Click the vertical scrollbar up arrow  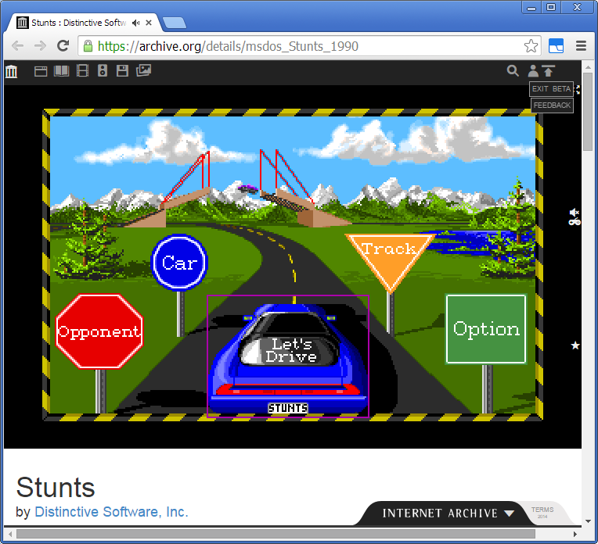[x=588, y=67]
